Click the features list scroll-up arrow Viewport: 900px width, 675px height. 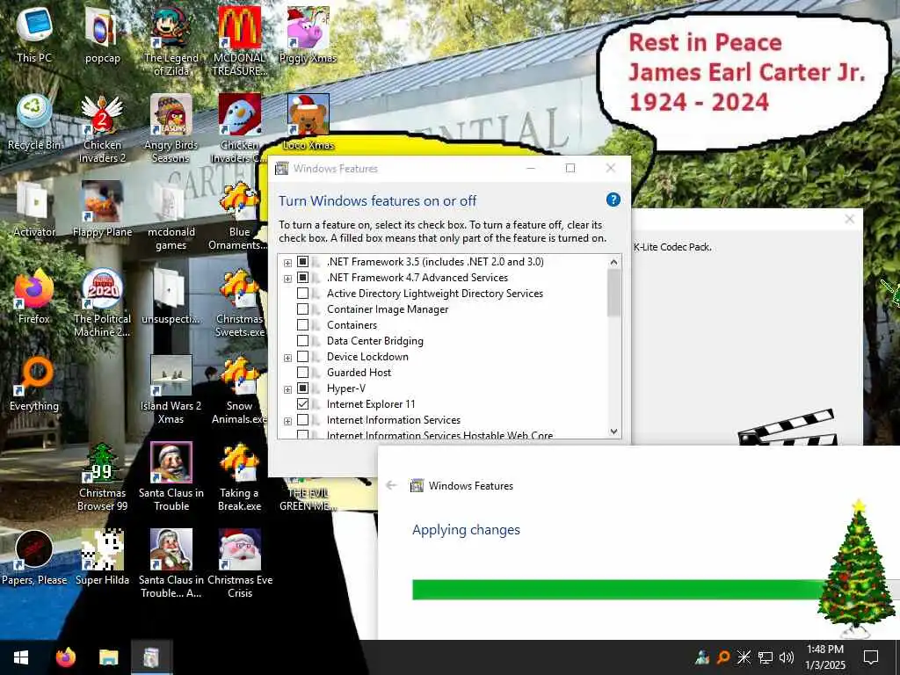[x=613, y=262]
